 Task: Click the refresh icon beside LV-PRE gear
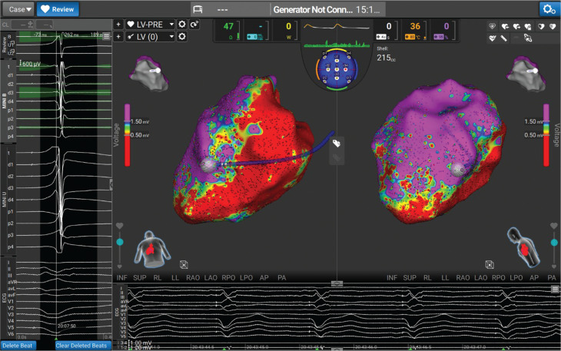(x=194, y=25)
